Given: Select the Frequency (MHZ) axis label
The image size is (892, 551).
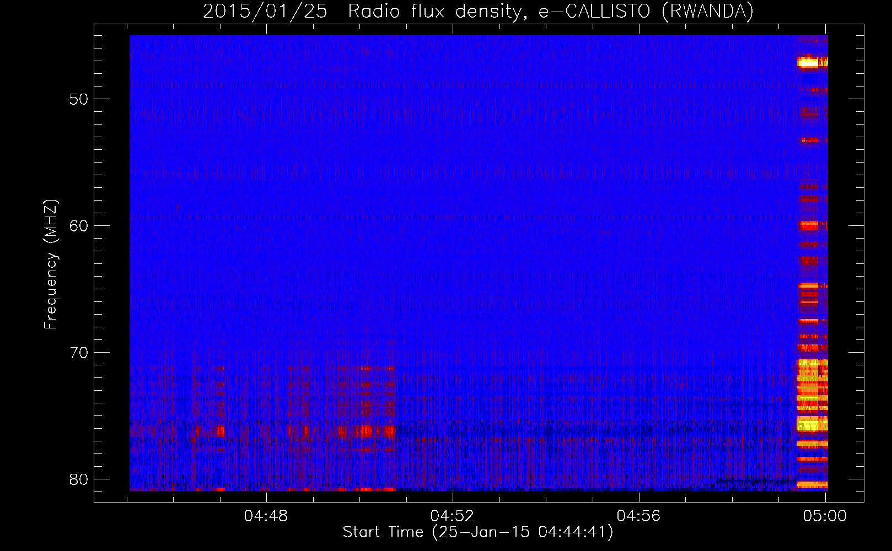Looking at the screenshot, I should (51, 264).
